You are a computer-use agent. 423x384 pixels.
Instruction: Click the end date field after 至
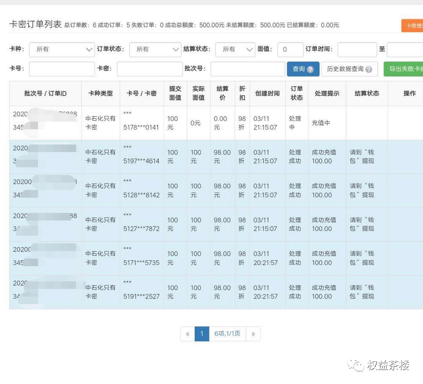tap(406, 49)
